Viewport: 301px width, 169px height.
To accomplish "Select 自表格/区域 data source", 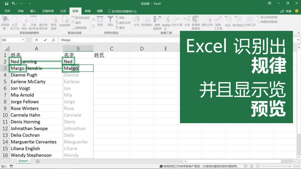I will [x=34, y=23].
